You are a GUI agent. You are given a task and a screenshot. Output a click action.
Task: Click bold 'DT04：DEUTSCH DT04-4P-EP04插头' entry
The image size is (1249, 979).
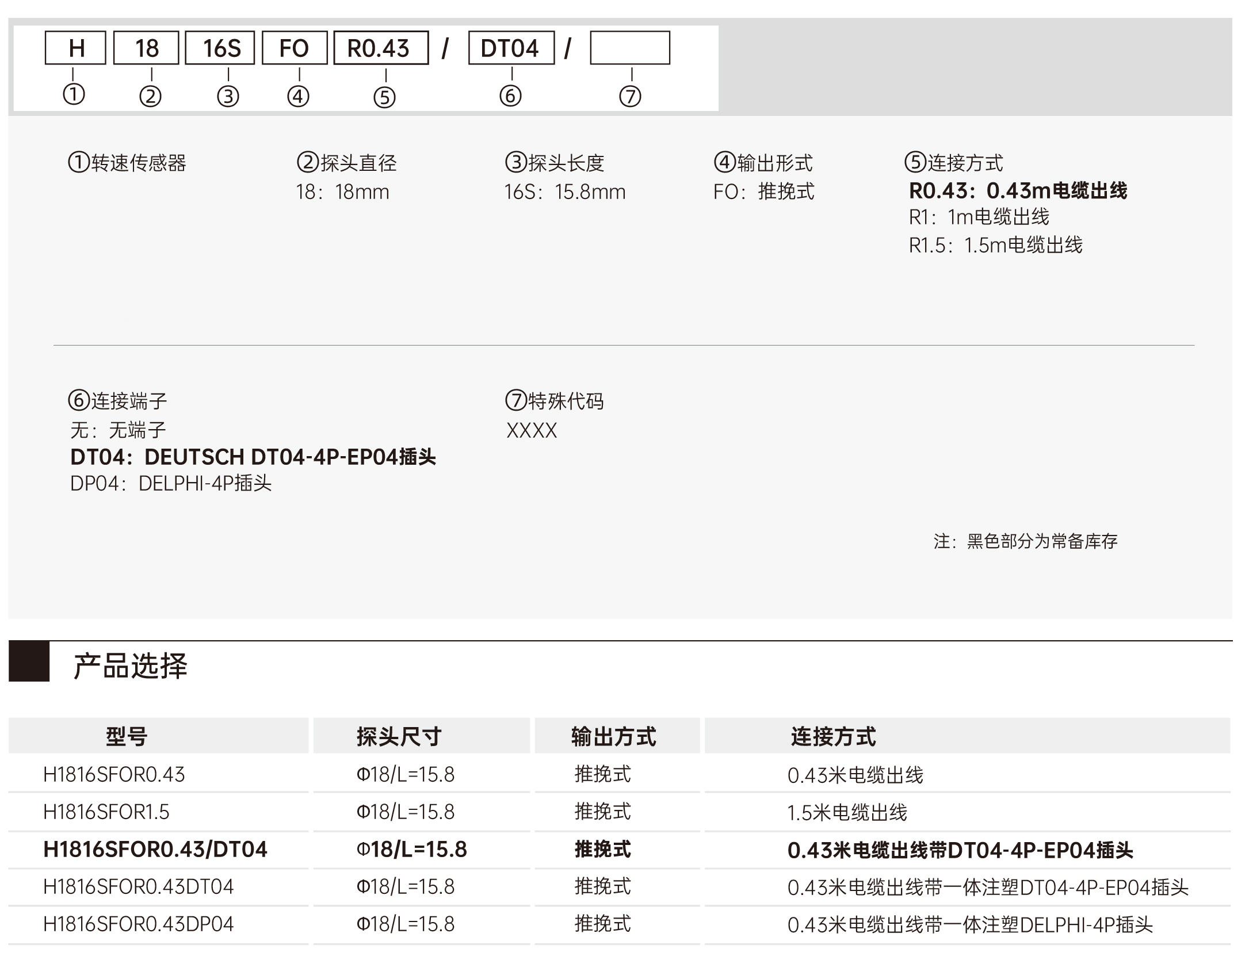[x=253, y=457]
